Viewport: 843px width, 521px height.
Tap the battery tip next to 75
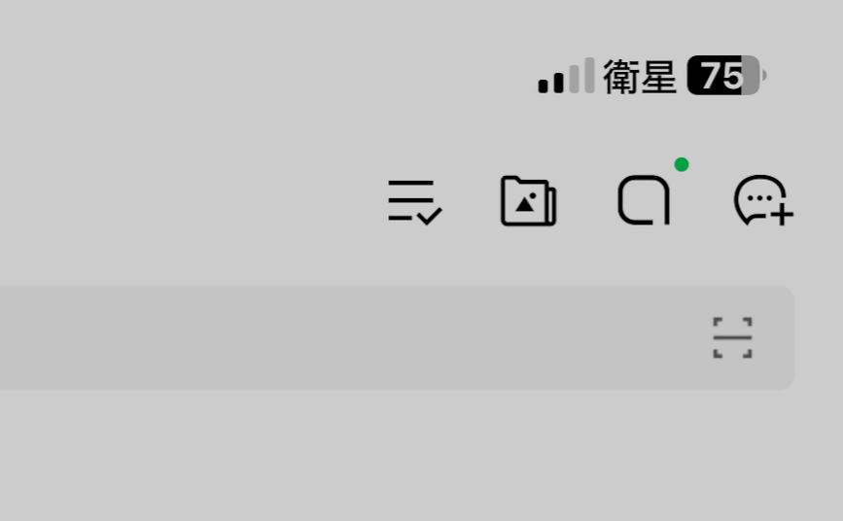[x=764, y=75]
